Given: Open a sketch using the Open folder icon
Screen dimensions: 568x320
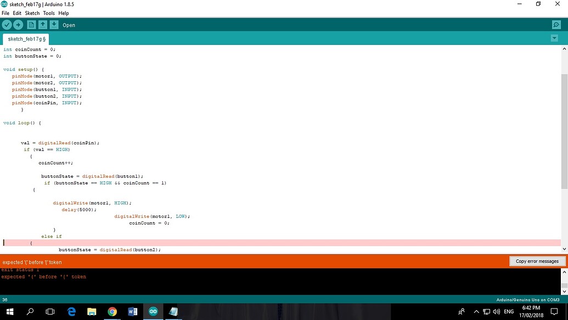Looking at the screenshot, I should (43, 24).
